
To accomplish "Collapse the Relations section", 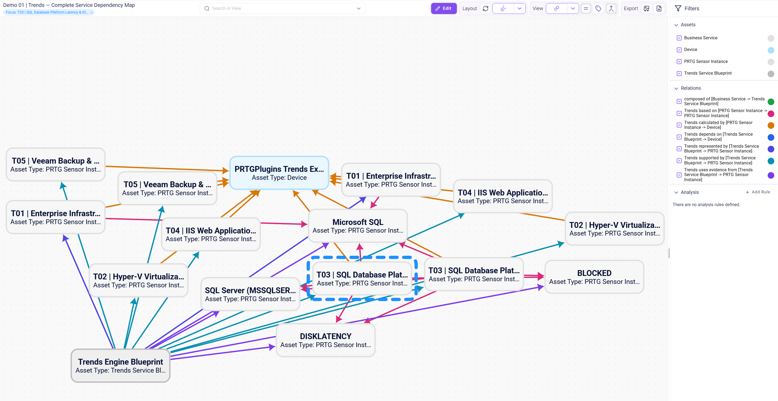I will coord(676,88).
